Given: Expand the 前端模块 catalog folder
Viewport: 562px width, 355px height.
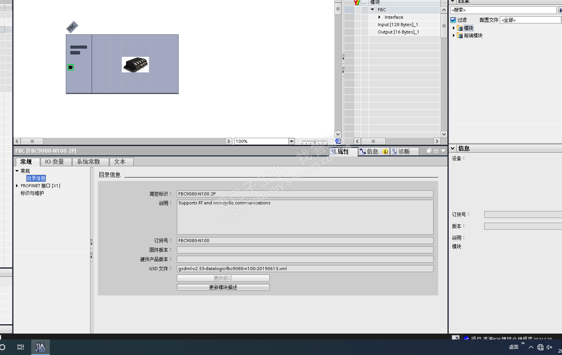Looking at the screenshot, I should coord(454,35).
